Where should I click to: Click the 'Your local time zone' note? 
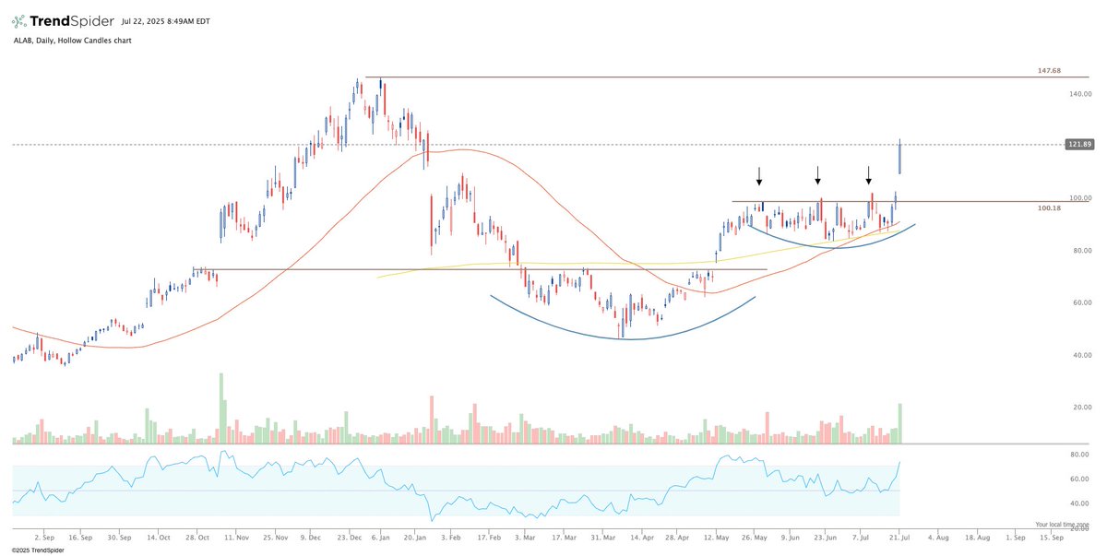click(x=1062, y=525)
